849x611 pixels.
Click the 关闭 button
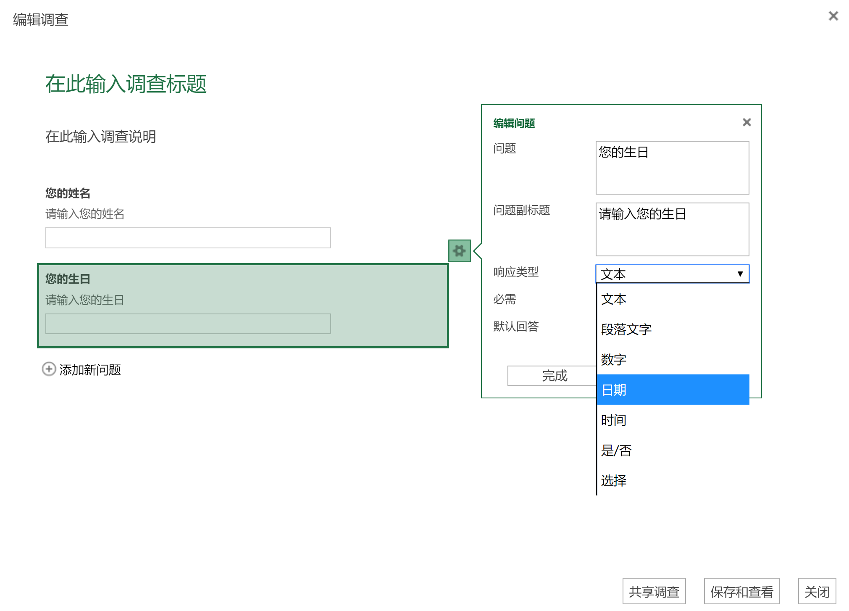click(x=817, y=591)
